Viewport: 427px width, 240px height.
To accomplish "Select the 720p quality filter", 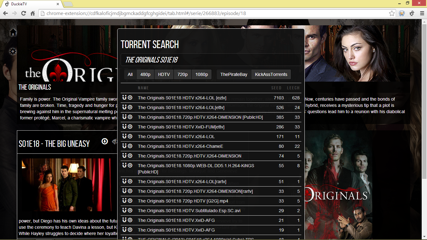I will click(x=183, y=74).
